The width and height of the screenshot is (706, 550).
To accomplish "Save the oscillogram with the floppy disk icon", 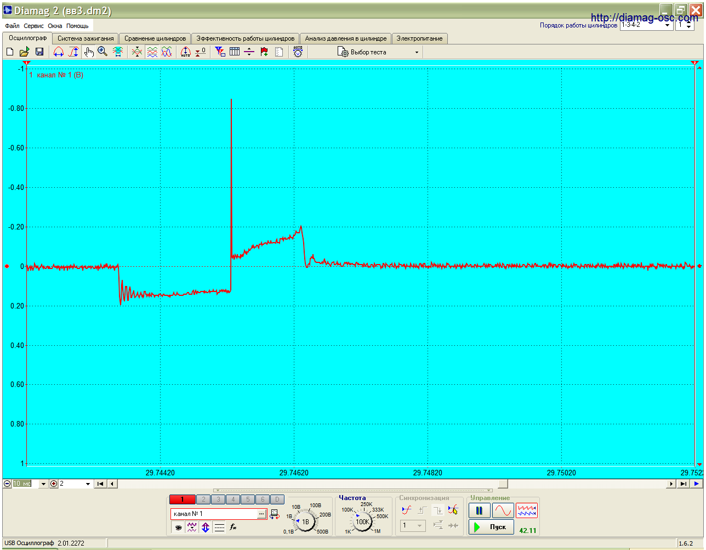I will coord(39,52).
